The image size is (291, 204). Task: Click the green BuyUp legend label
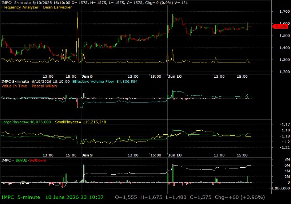click(21, 160)
